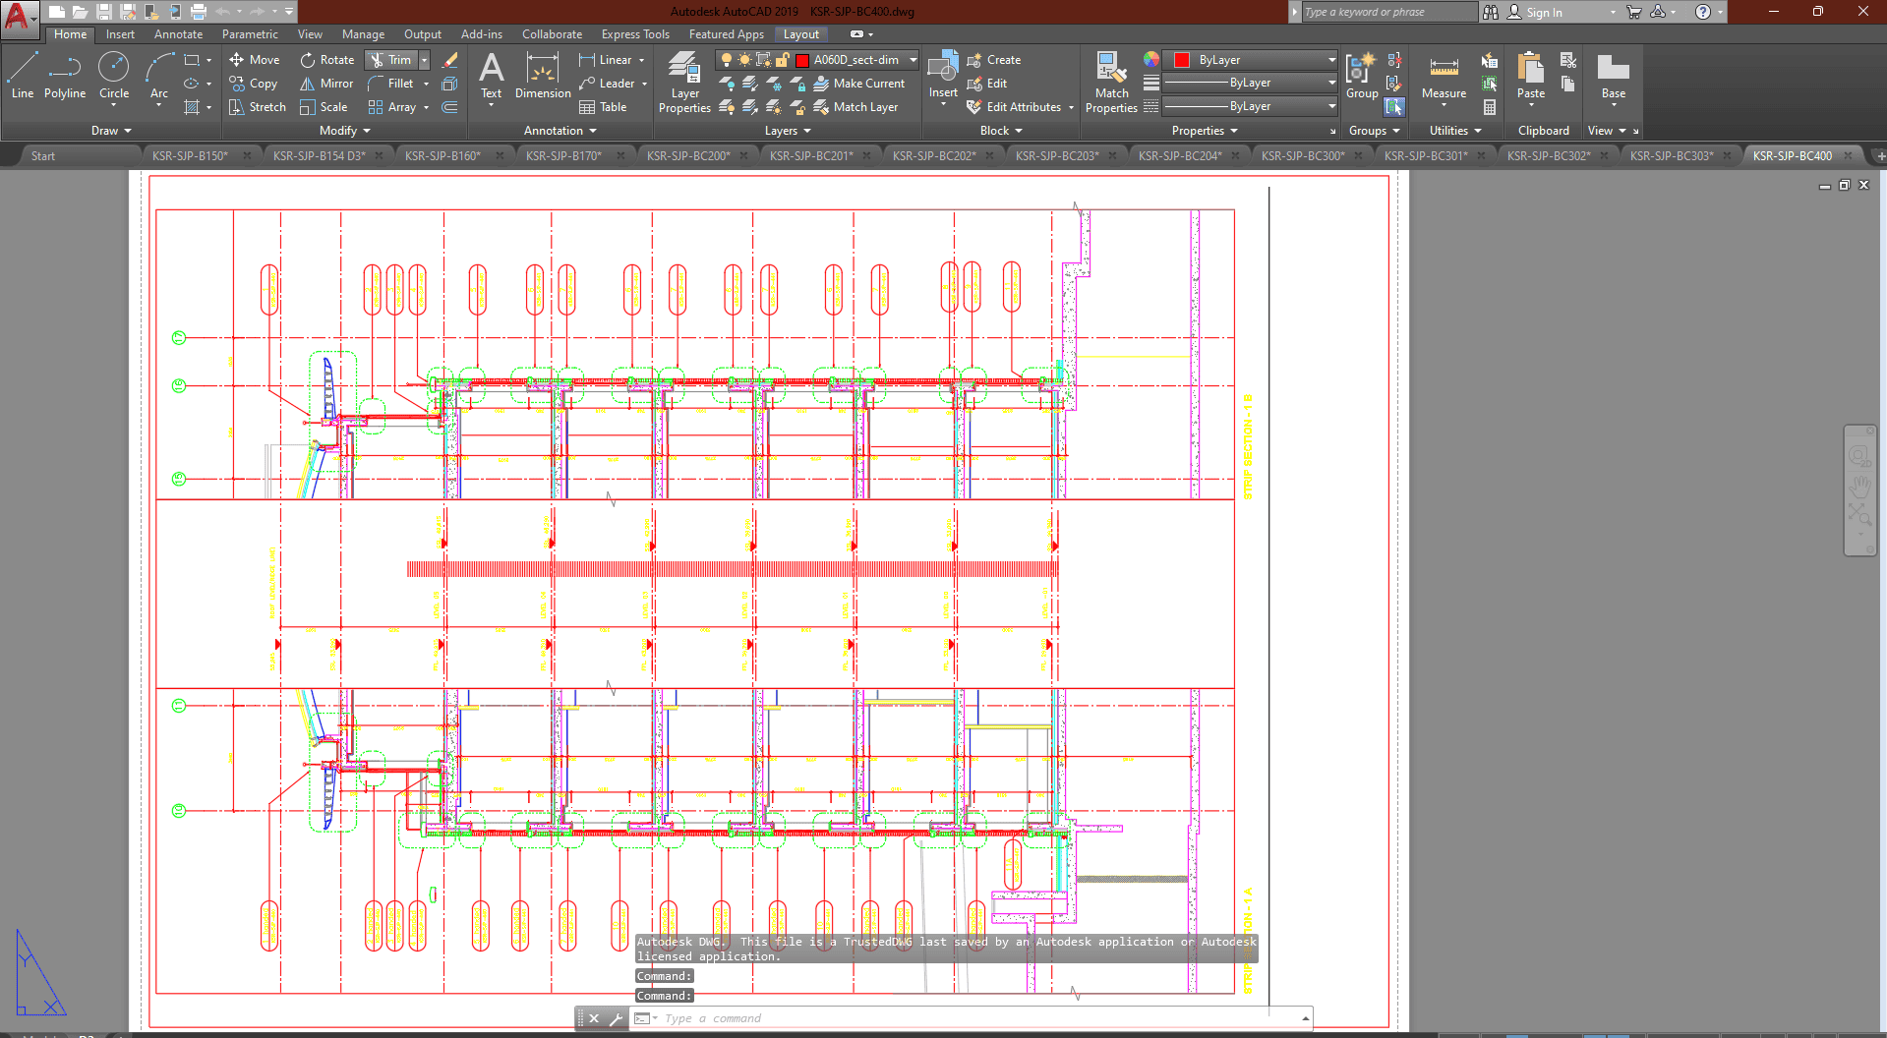Open the Trim tool dropdown arrow
This screenshot has width=1887, height=1038.
[x=425, y=60]
